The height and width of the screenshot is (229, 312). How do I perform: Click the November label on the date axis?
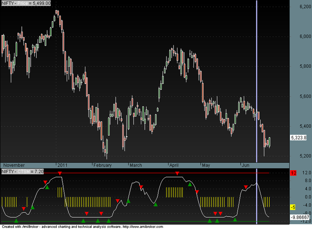tap(14, 165)
